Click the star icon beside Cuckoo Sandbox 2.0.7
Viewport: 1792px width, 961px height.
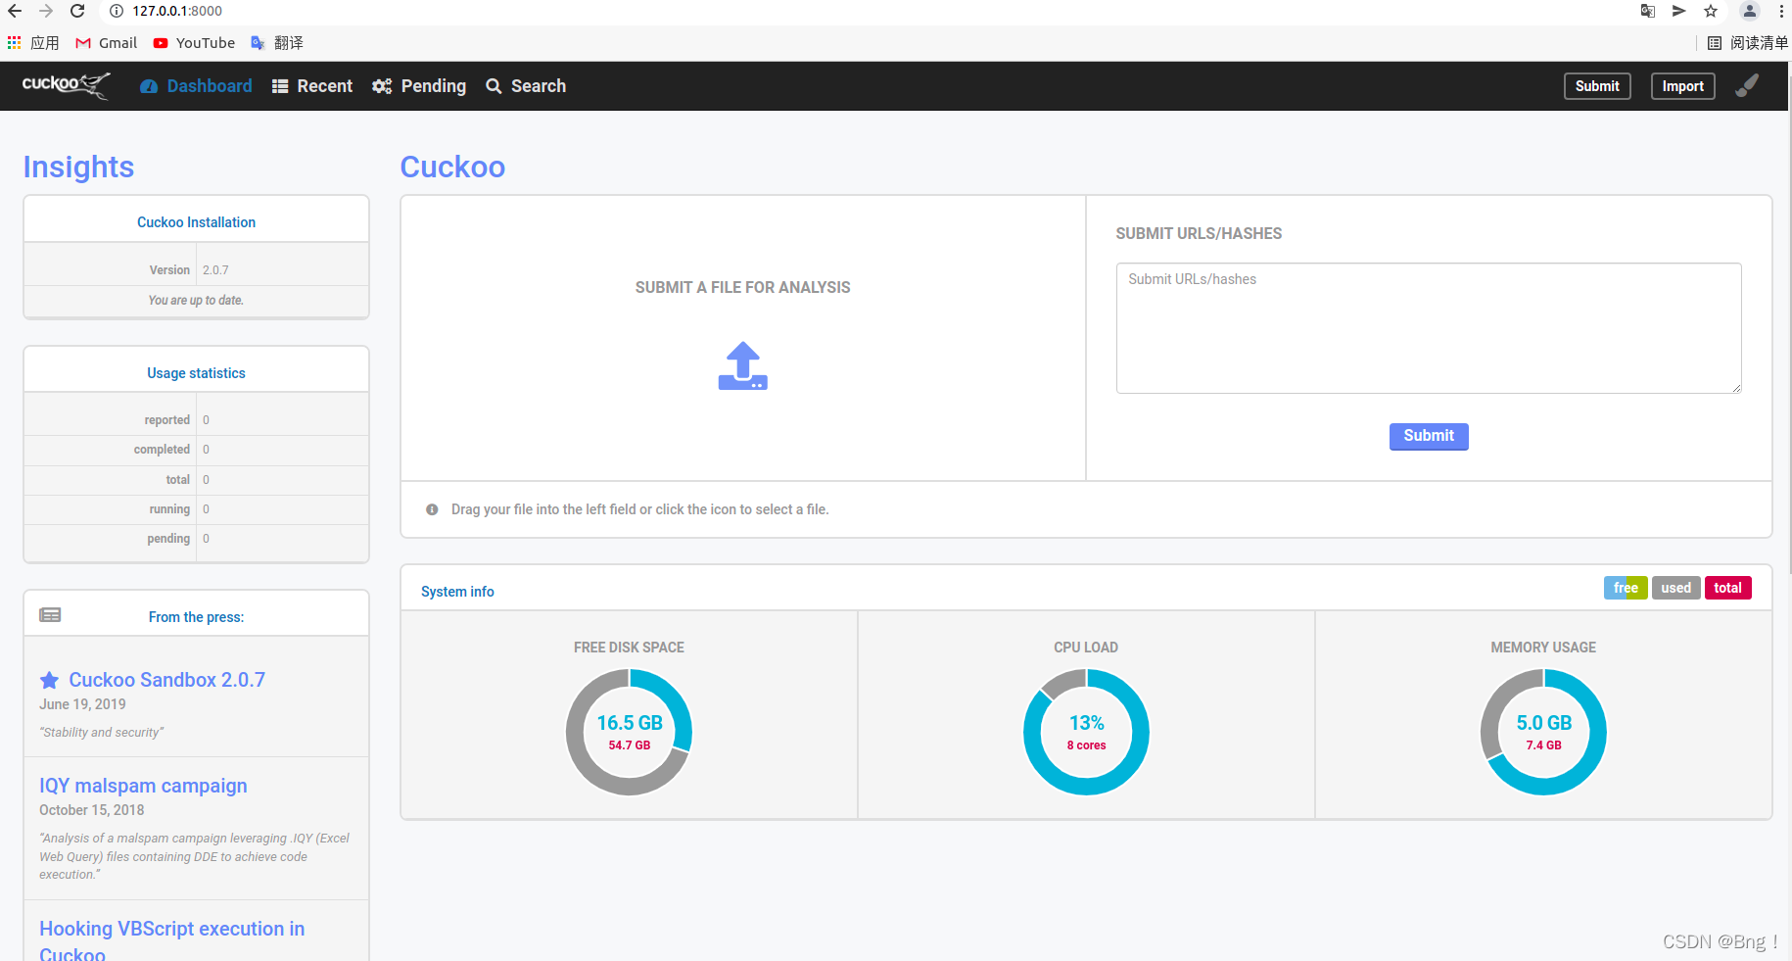click(x=49, y=680)
